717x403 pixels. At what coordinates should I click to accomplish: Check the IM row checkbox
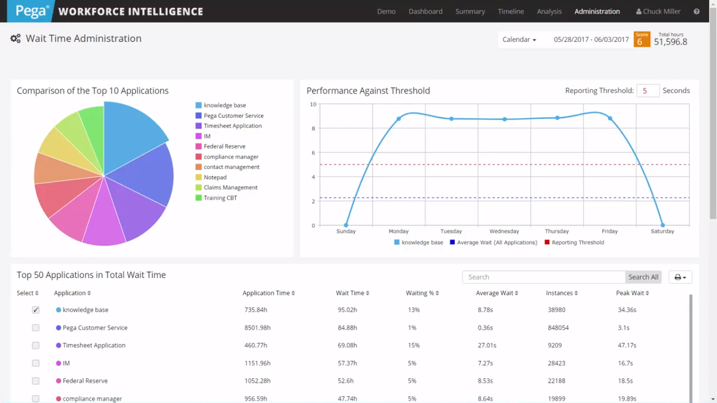(36, 363)
